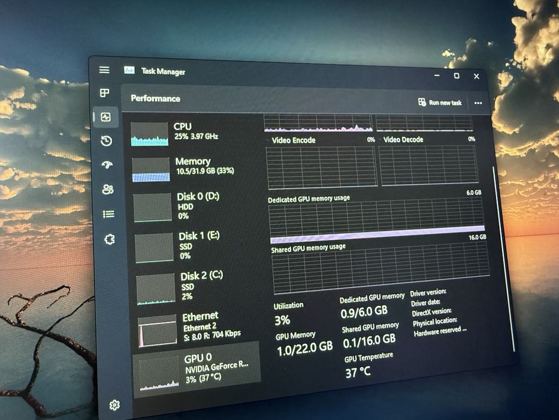Minimize the Task Manager window

click(x=437, y=76)
